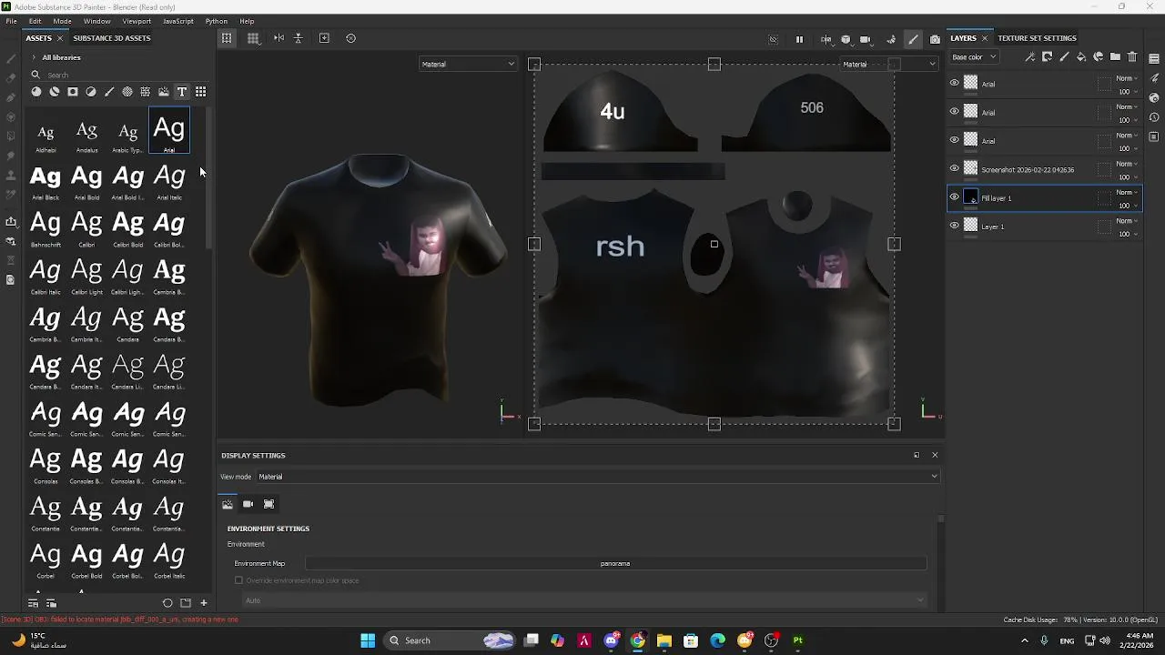Open the Python menu
This screenshot has height=655, width=1165.
click(x=217, y=21)
